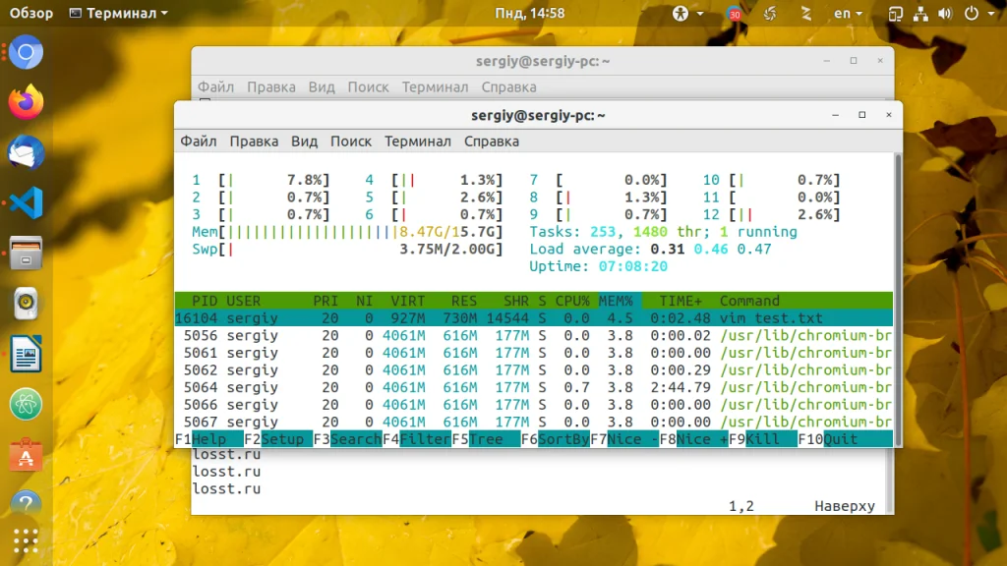This screenshot has width=1007, height=566.
Task: Open Правка menu in front terminal window
Action: coord(254,141)
